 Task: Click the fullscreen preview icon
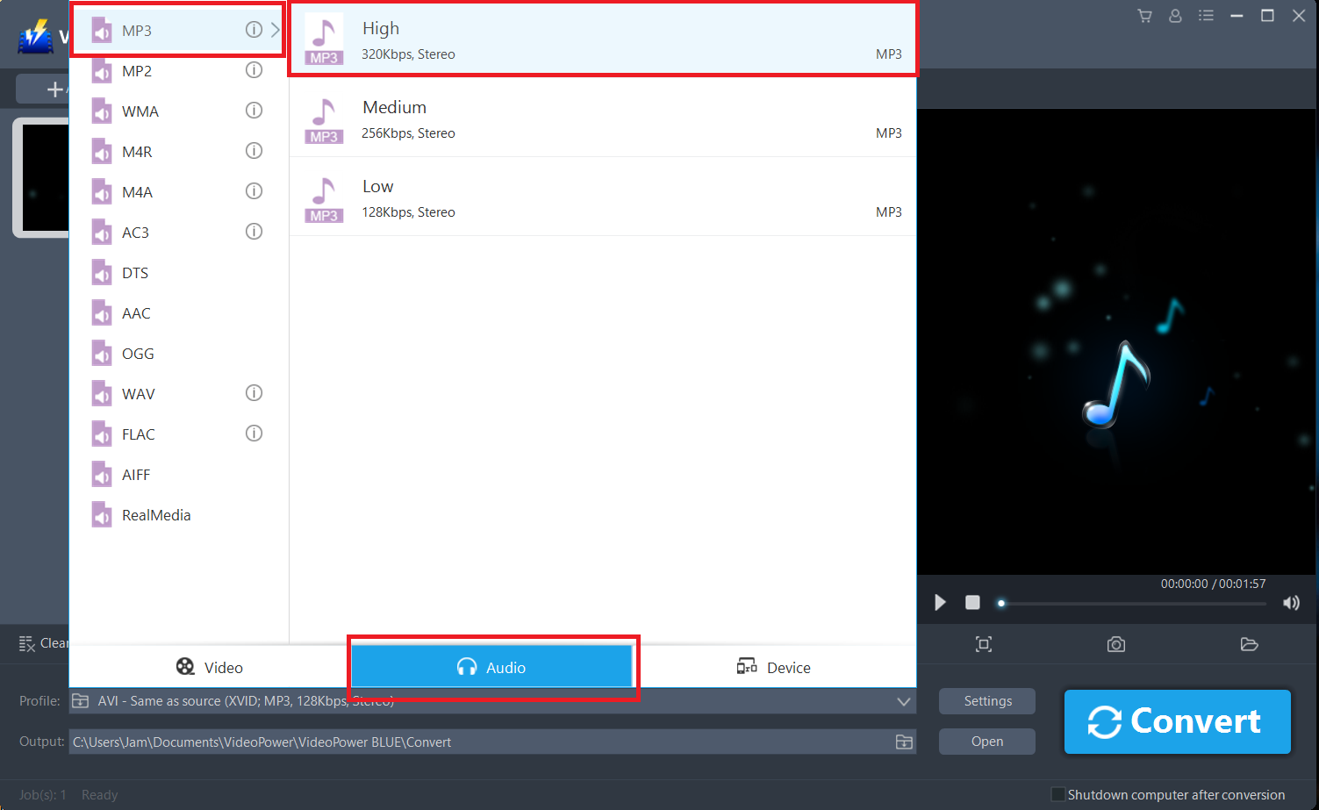pos(983,644)
